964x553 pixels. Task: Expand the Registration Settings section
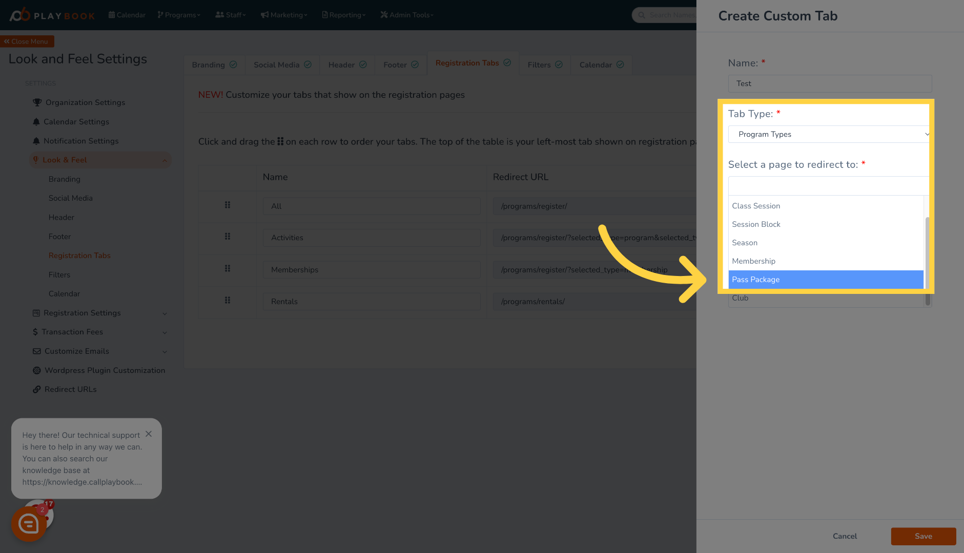82,313
